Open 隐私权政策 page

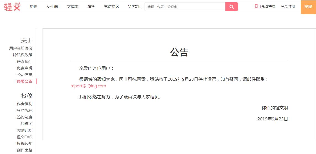point(23,55)
